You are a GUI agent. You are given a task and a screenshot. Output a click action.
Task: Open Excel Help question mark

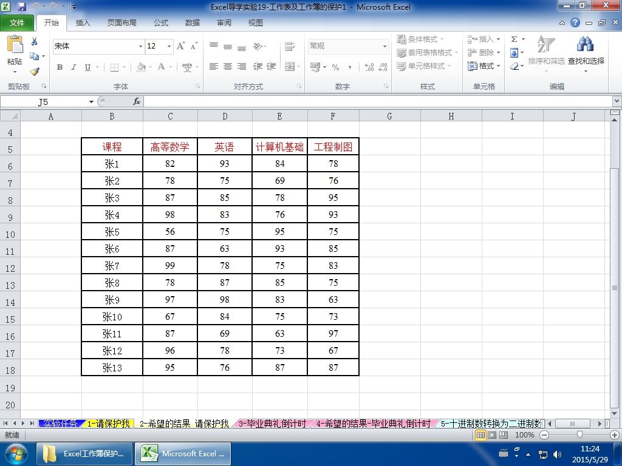pyautogui.click(x=575, y=22)
